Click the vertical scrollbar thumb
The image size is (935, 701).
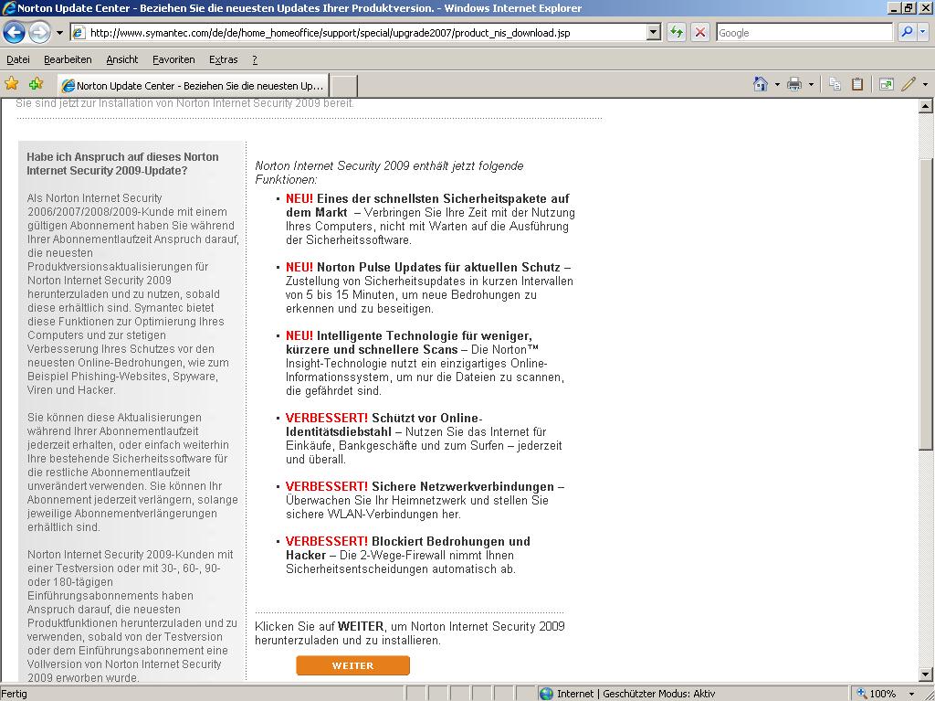pyautogui.click(x=926, y=304)
